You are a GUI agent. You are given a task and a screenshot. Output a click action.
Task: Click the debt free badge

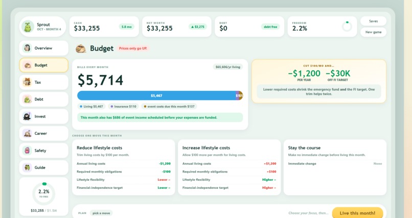270,27
